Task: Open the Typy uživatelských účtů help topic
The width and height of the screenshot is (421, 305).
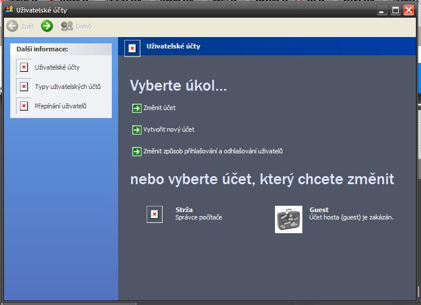Action: coord(68,87)
